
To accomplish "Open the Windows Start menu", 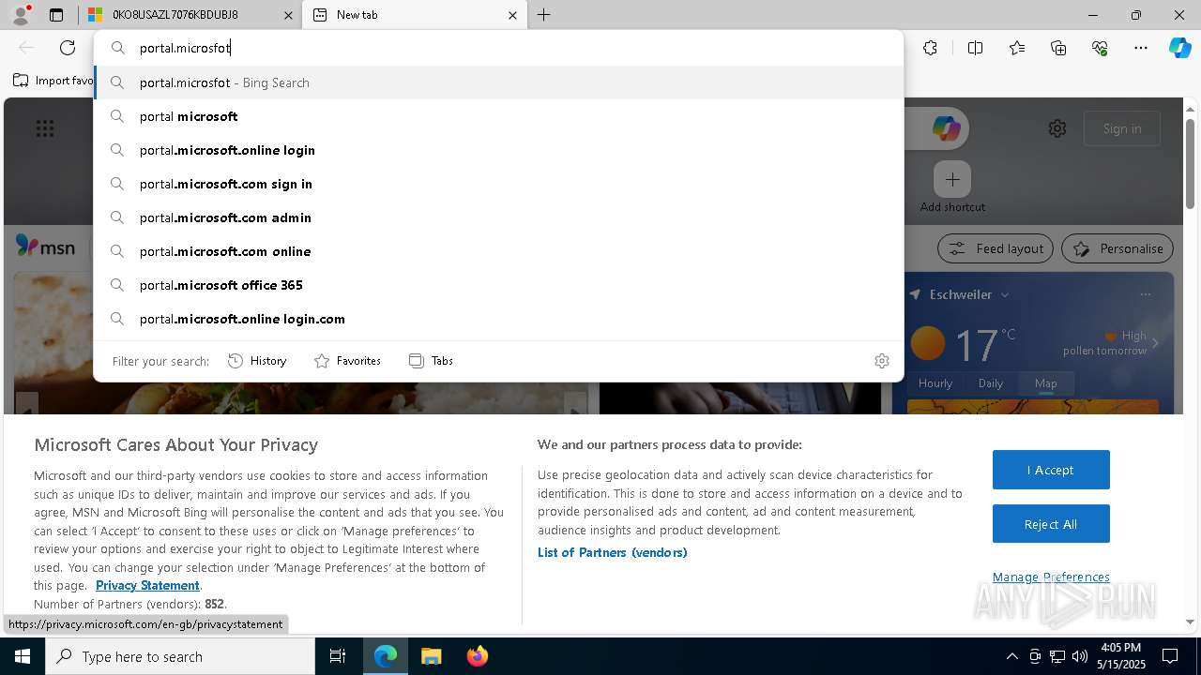I will (x=23, y=656).
